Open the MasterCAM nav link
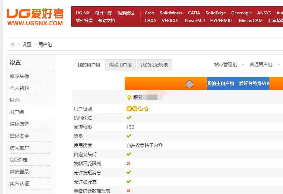The height and width of the screenshot is (194, 283). 251,21
